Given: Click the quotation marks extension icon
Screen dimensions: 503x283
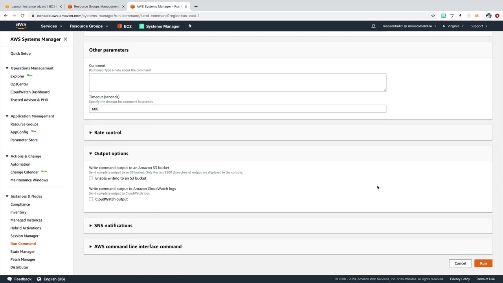Looking at the screenshot, I should (x=452, y=16).
